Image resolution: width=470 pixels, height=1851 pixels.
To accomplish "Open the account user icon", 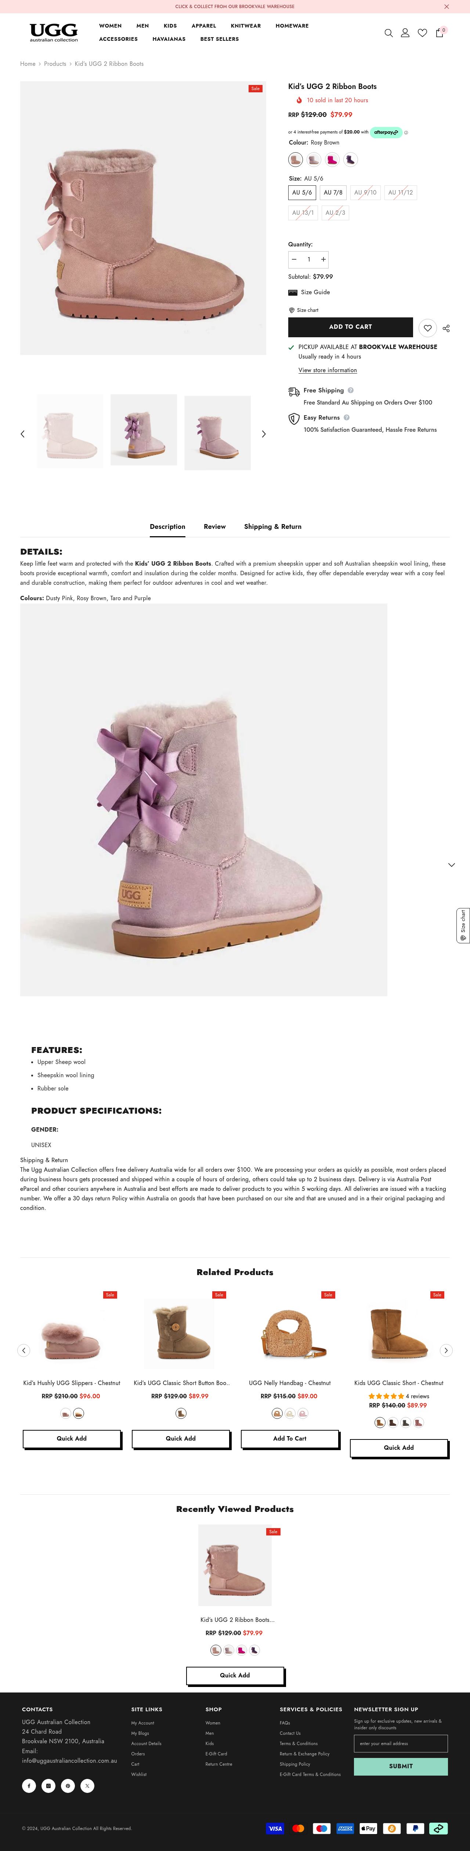I will click(x=405, y=33).
